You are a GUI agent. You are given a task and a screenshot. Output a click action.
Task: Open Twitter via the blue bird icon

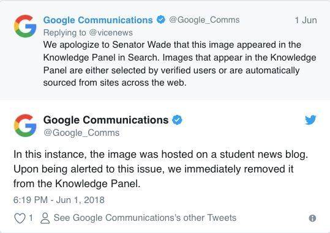(310, 120)
